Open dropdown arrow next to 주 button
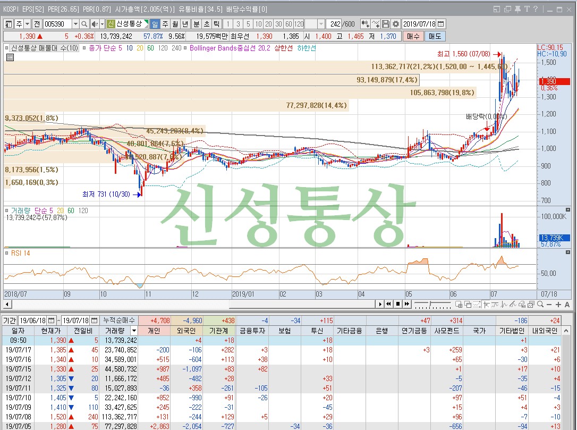 (x=28, y=24)
